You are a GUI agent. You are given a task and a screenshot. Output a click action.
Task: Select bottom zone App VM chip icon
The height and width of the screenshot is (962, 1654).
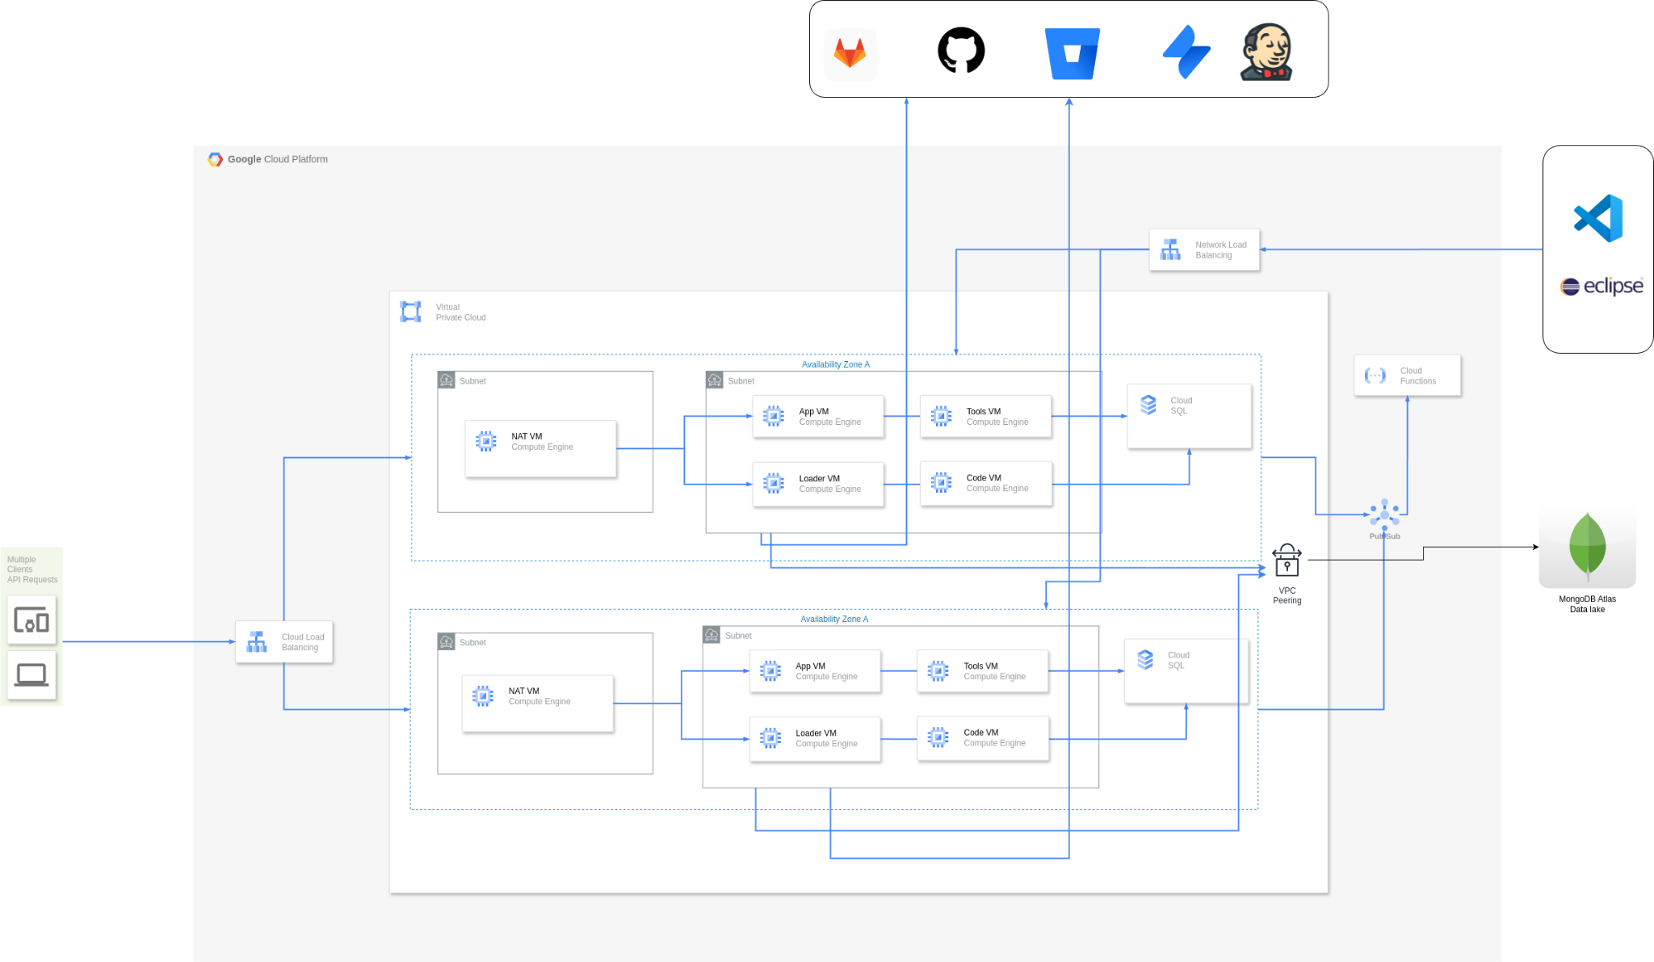[770, 671]
